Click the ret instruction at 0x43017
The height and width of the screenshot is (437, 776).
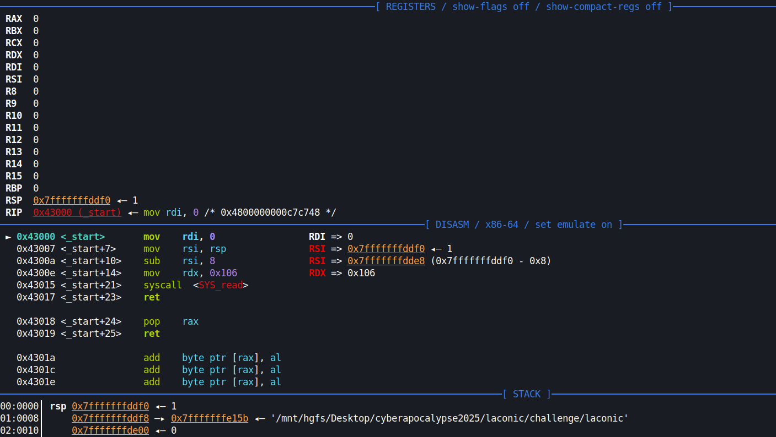[152, 297]
